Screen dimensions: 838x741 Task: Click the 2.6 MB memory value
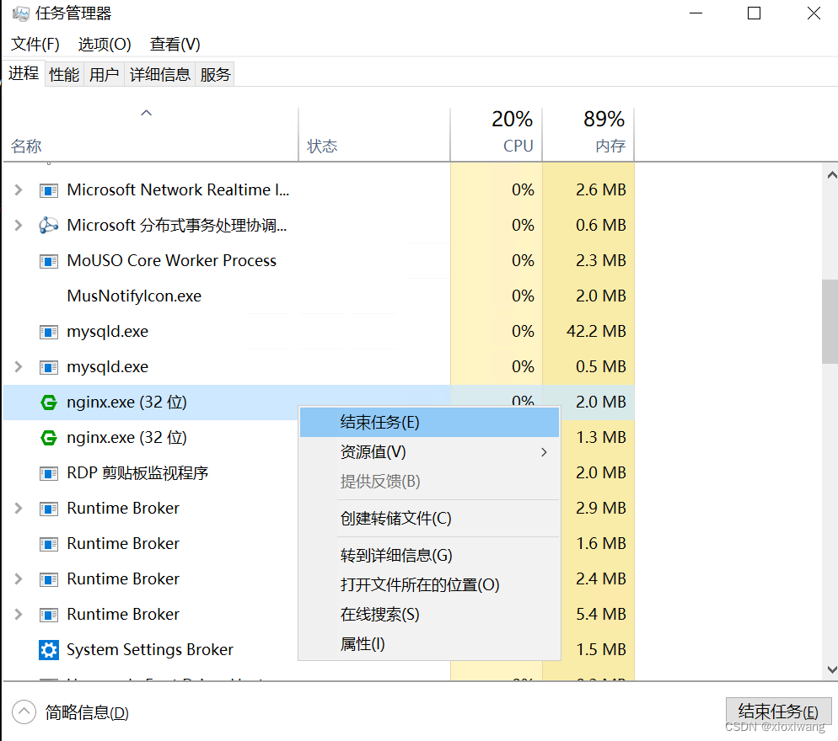pyautogui.click(x=601, y=190)
